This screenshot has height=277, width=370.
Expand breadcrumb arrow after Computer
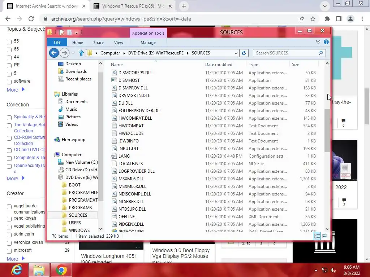tap(124, 53)
